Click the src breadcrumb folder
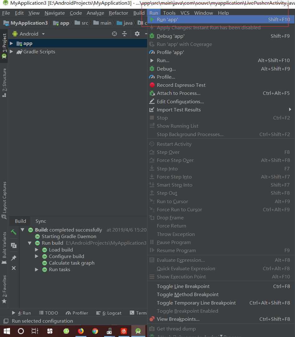This screenshot has height=337, width=295. coord(81,23)
